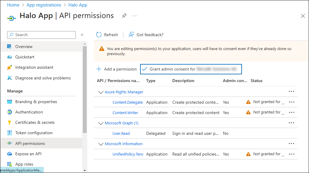Click inside the sidebar Search field

pos(41,35)
